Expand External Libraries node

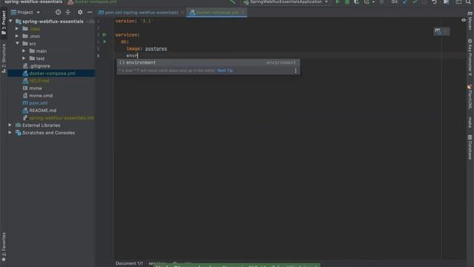pos(10,125)
